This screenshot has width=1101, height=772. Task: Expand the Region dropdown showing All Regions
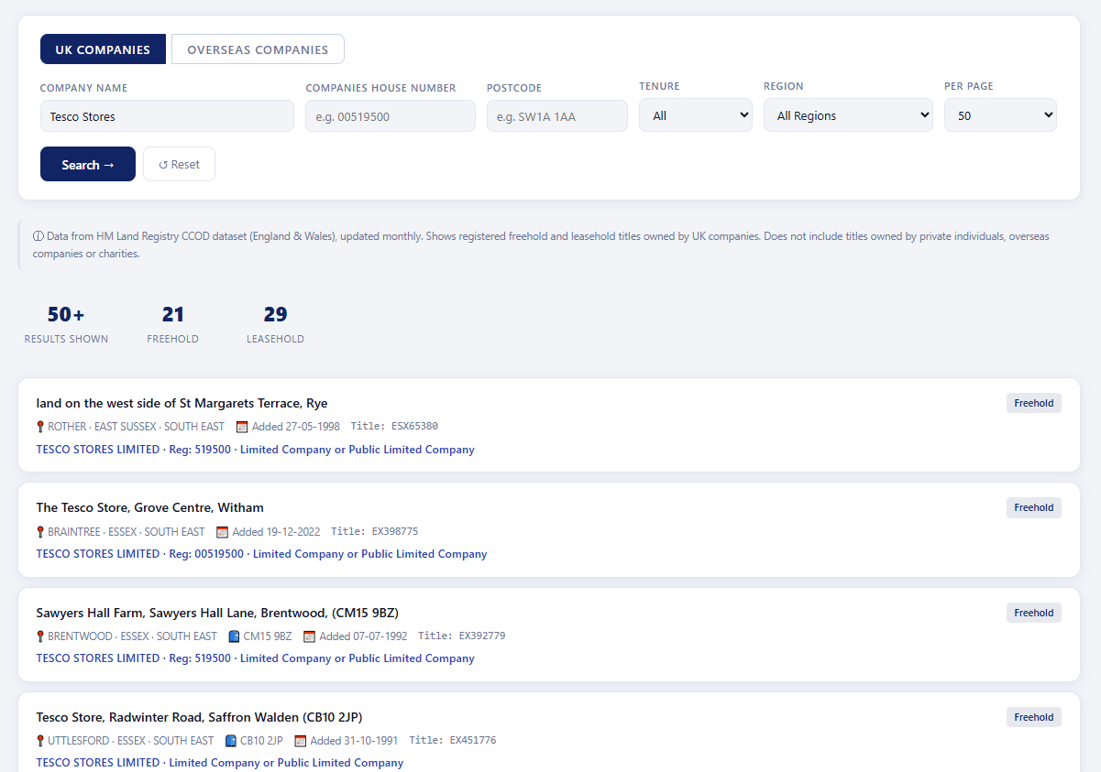pyautogui.click(x=848, y=115)
